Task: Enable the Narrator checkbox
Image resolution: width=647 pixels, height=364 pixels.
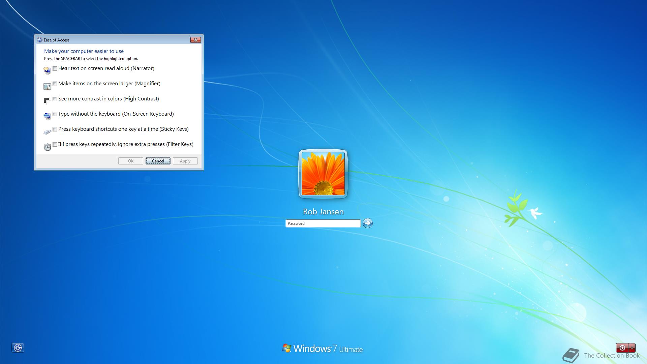Action: pos(55,69)
